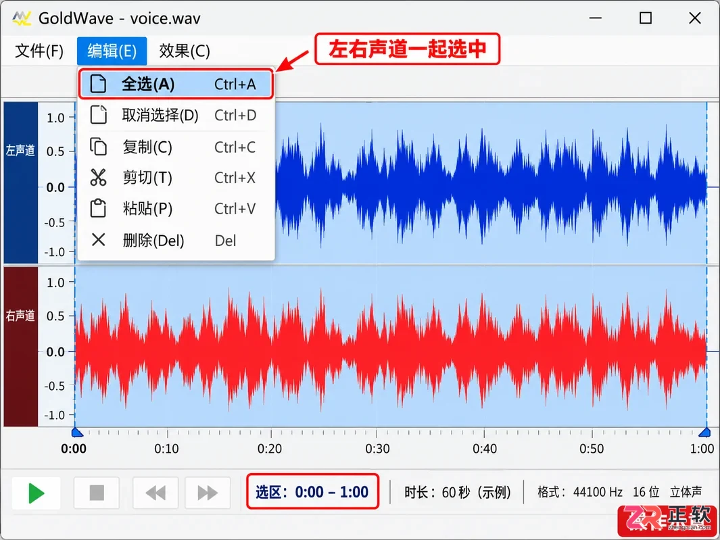Click the GoldWave app logo icon
This screenshot has height=540, width=720.
[22, 18]
